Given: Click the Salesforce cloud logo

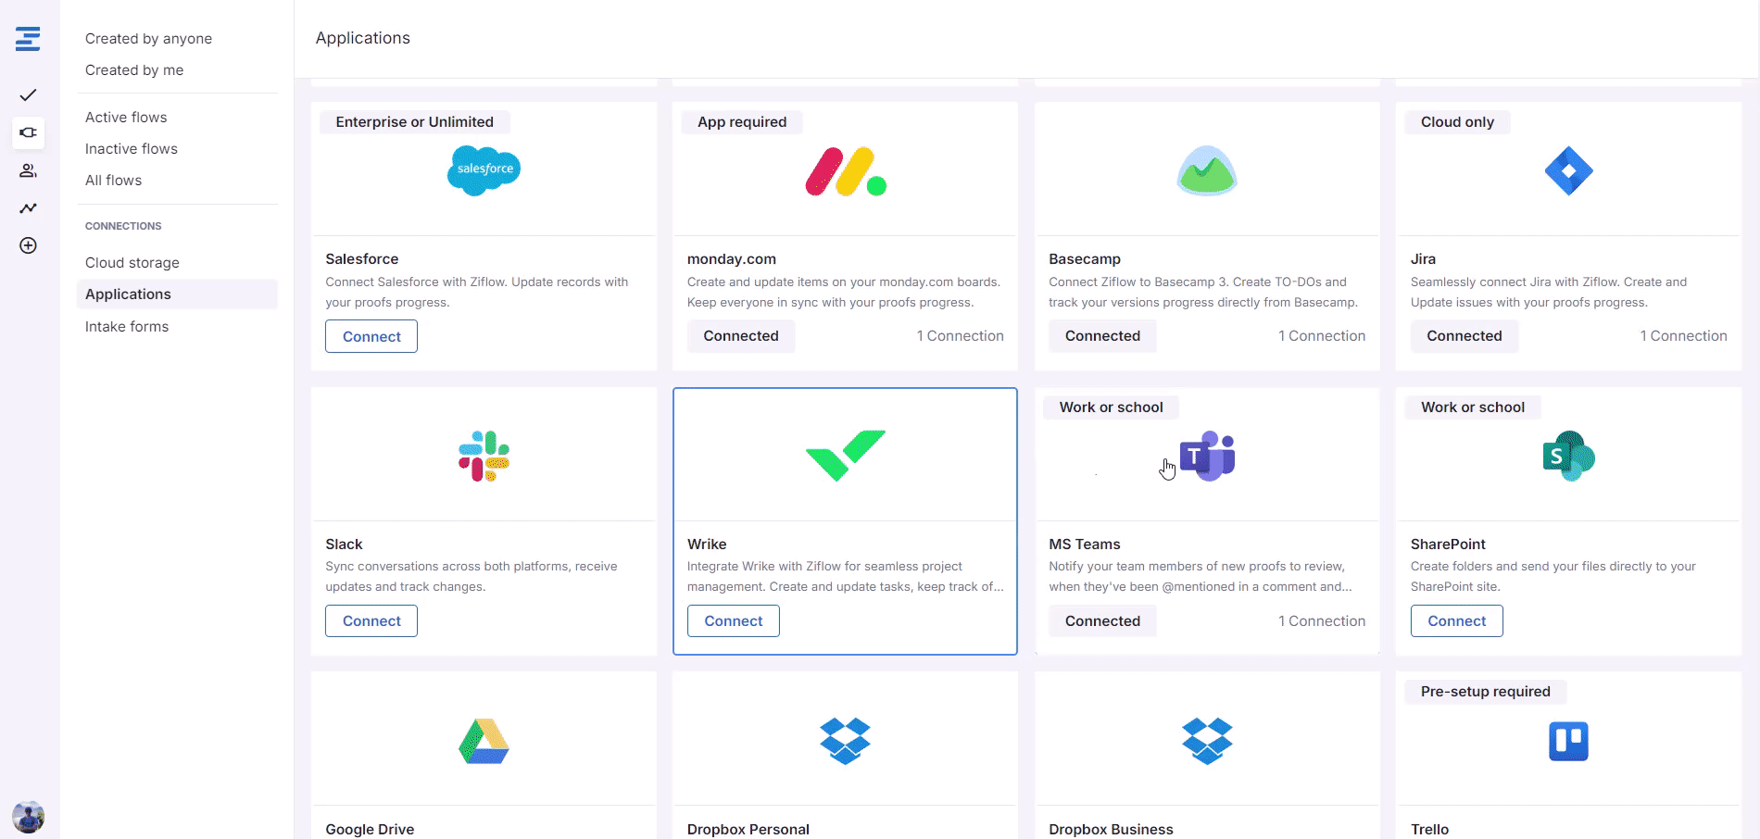Looking at the screenshot, I should (x=484, y=170).
